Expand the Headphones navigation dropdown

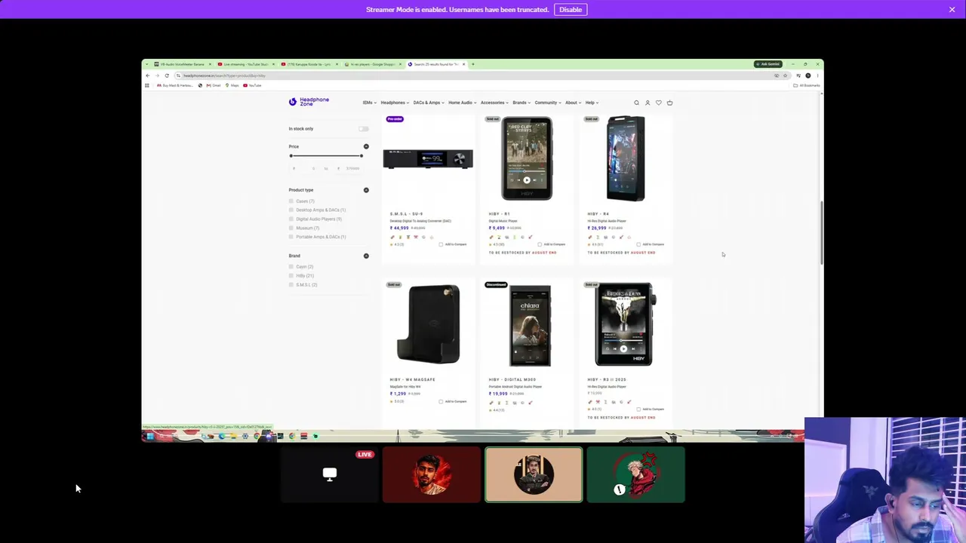pos(395,103)
